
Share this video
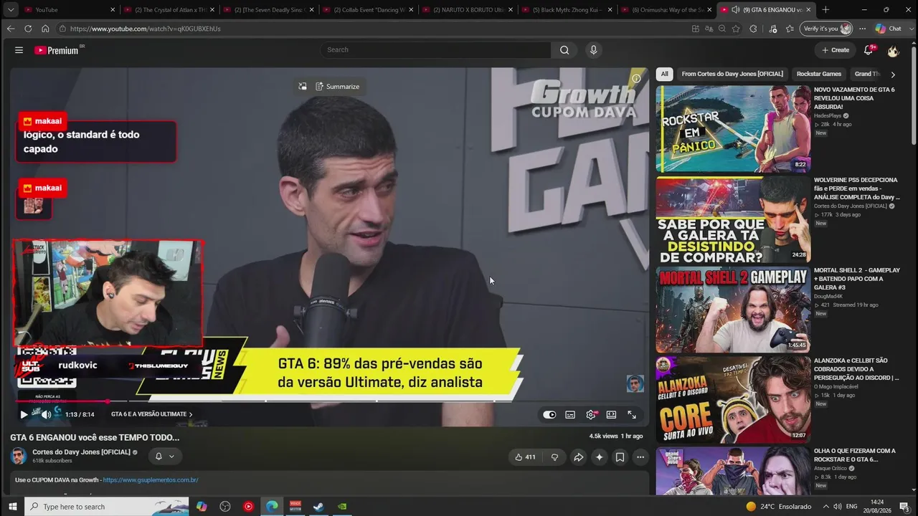coord(578,457)
